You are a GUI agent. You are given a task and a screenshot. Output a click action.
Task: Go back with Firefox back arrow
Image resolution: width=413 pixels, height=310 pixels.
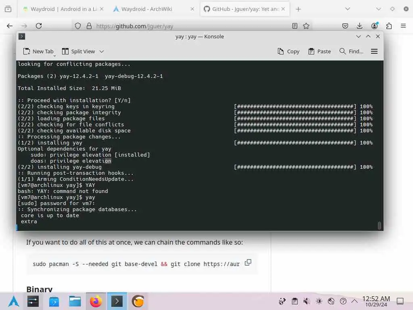point(10,26)
